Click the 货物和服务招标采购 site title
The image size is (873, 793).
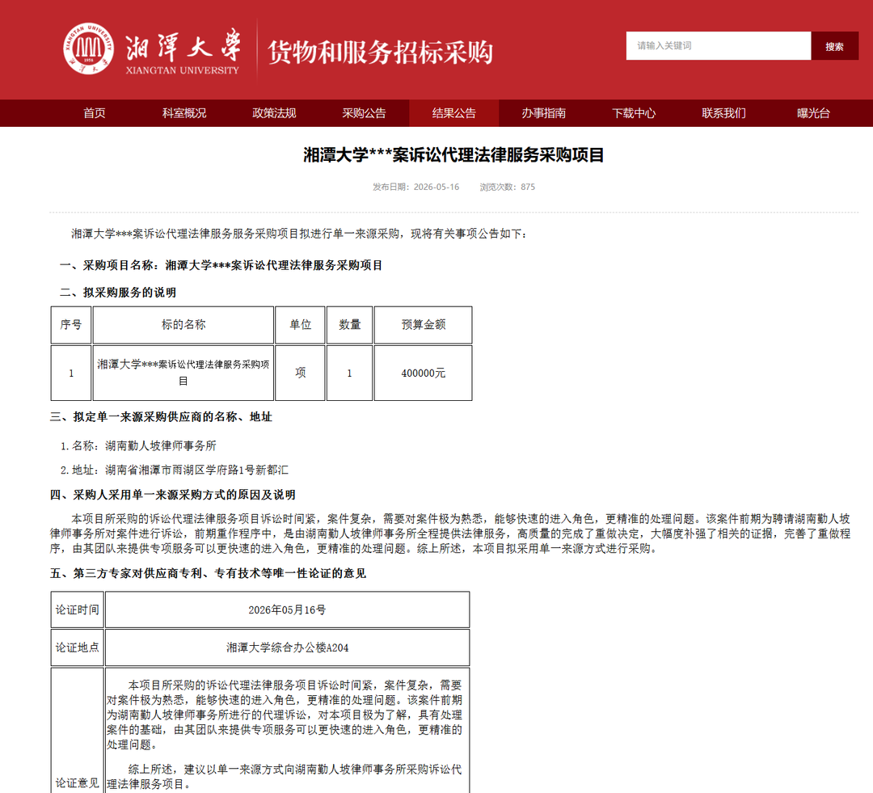coord(380,53)
